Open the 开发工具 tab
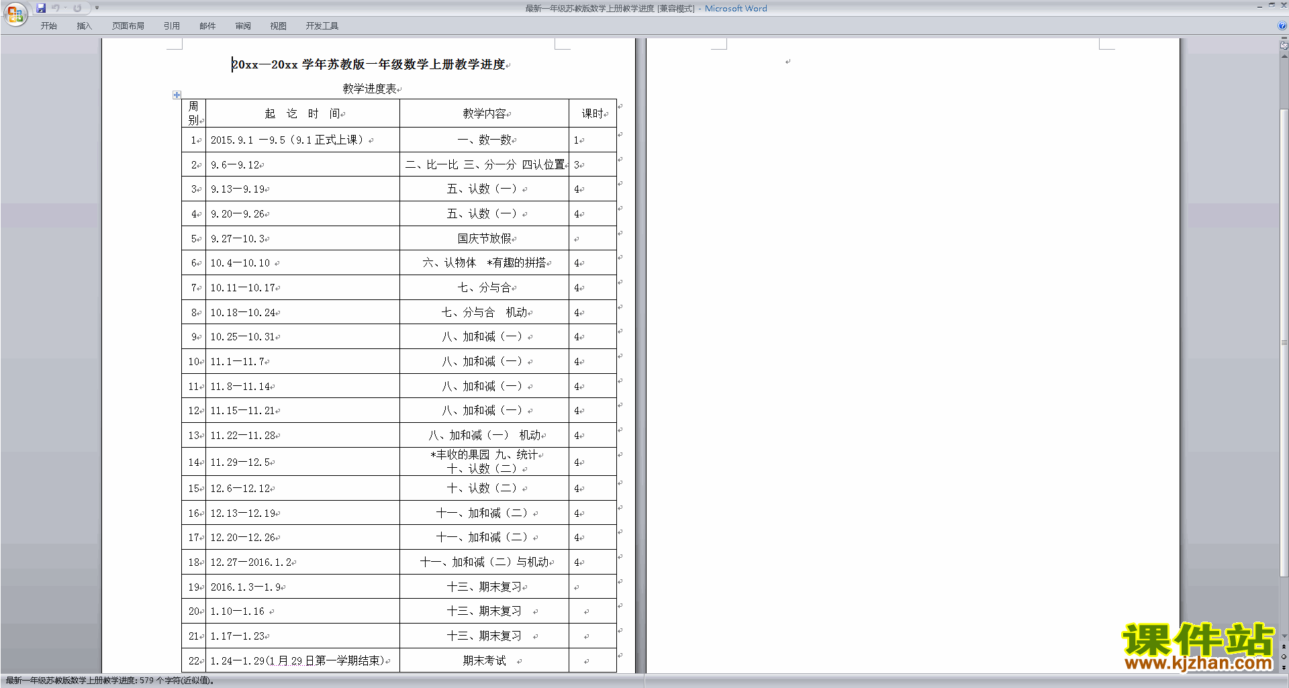The image size is (1289, 688). 322,26
